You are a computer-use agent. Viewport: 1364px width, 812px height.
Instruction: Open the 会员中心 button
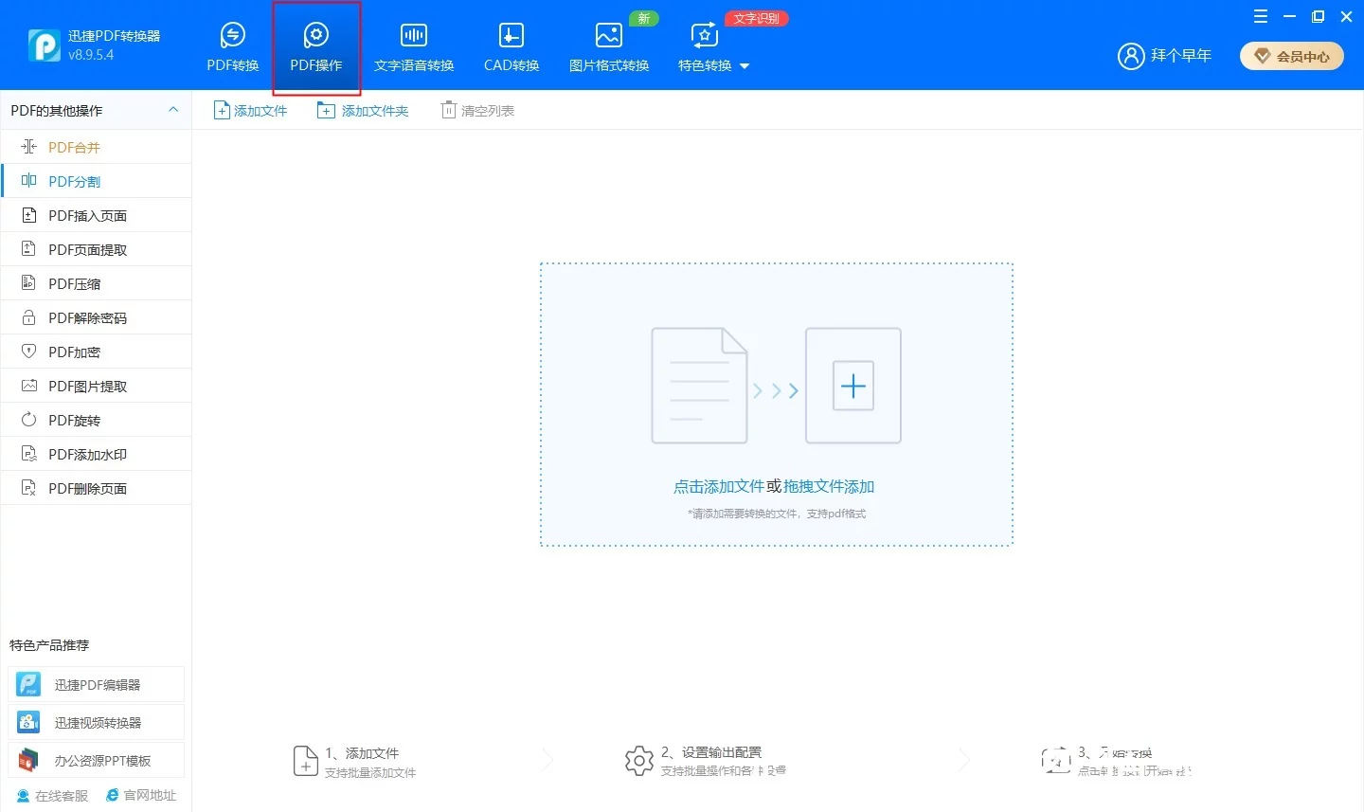point(1292,56)
